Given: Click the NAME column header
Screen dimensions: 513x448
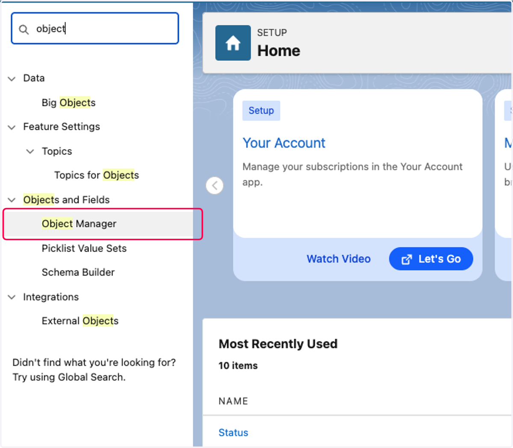Looking at the screenshot, I should pyautogui.click(x=233, y=401).
